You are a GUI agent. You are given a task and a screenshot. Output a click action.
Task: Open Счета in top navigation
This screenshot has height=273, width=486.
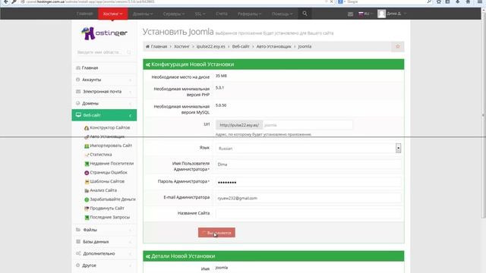tap(222, 14)
